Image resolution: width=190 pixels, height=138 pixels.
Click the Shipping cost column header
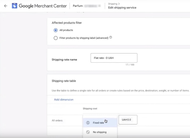[90, 109]
